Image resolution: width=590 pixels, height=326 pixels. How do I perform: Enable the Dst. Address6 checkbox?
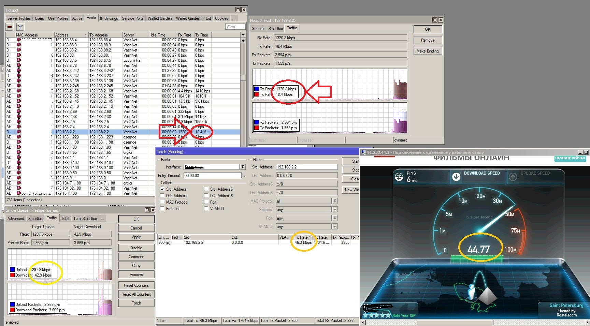tap(206, 195)
